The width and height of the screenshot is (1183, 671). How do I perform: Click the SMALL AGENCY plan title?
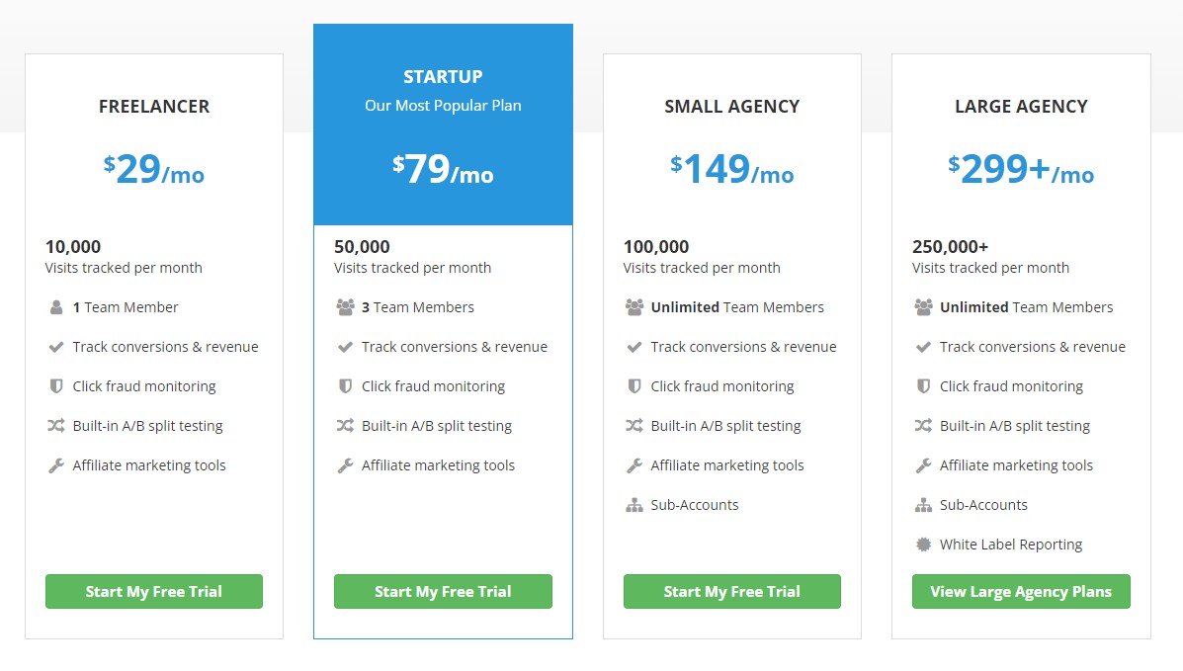click(x=731, y=107)
